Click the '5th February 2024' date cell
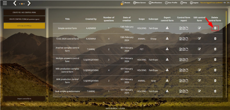The height and width of the screenshot is (110, 230). 127,91
